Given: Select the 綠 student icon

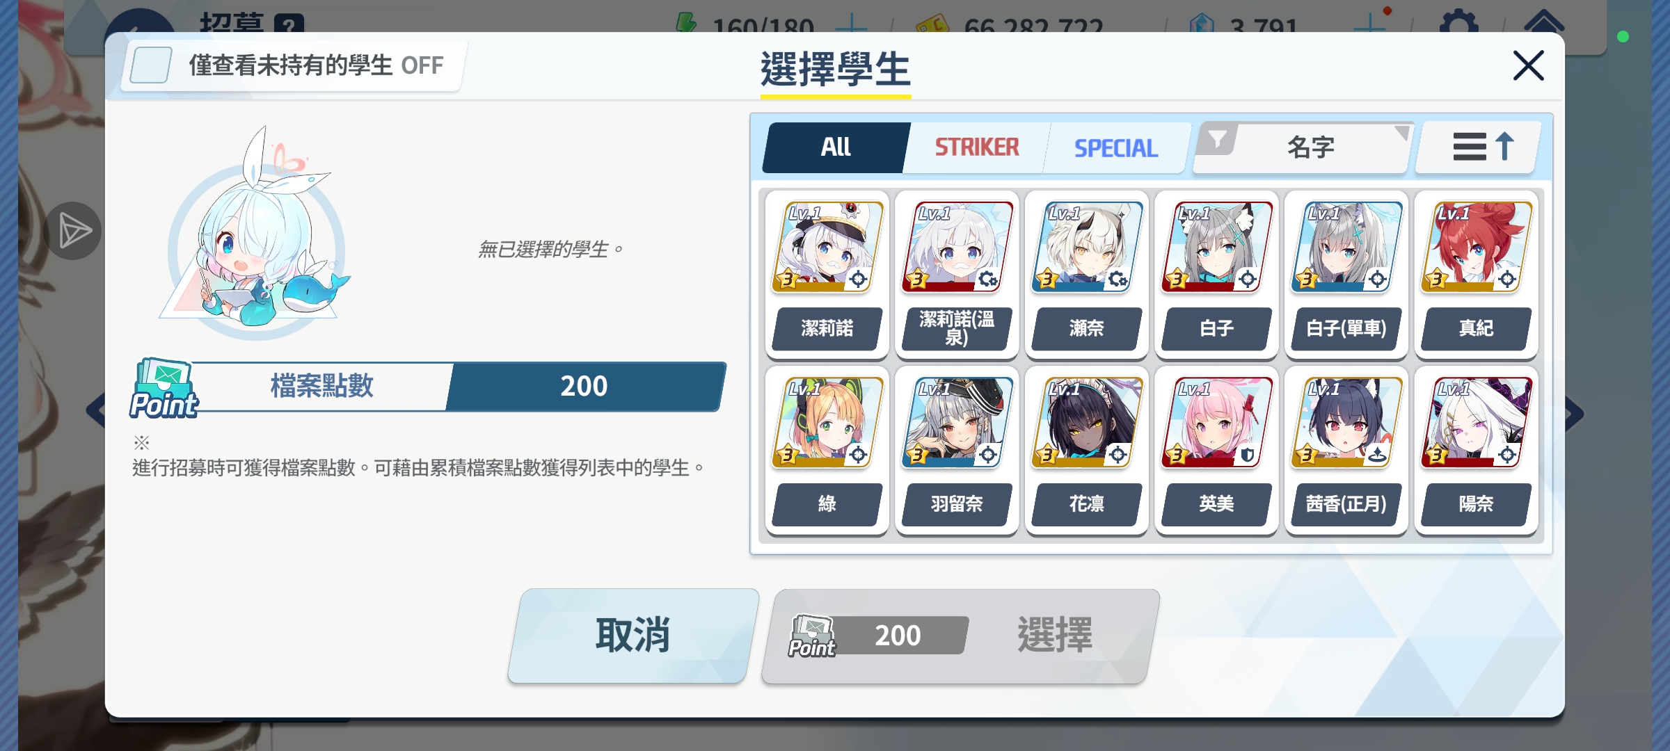Looking at the screenshot, I should [827, 423].
